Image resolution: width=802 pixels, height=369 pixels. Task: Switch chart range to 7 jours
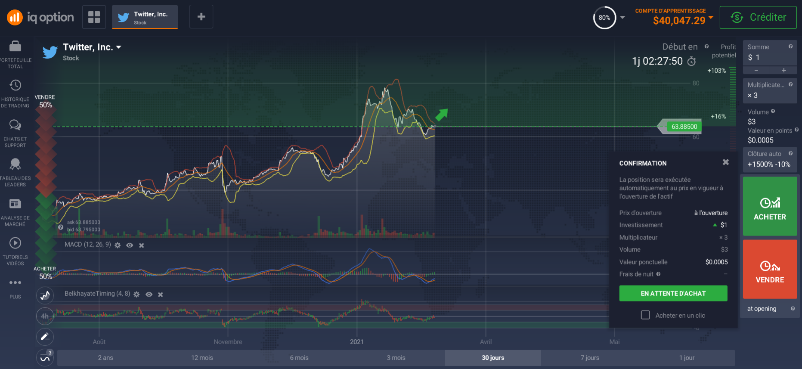point(590,358)
